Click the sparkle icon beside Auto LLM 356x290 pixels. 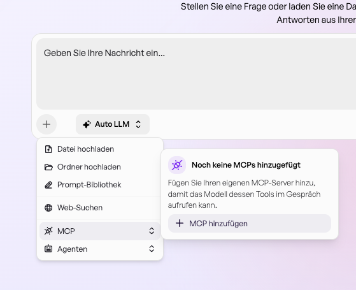point(87,124)
